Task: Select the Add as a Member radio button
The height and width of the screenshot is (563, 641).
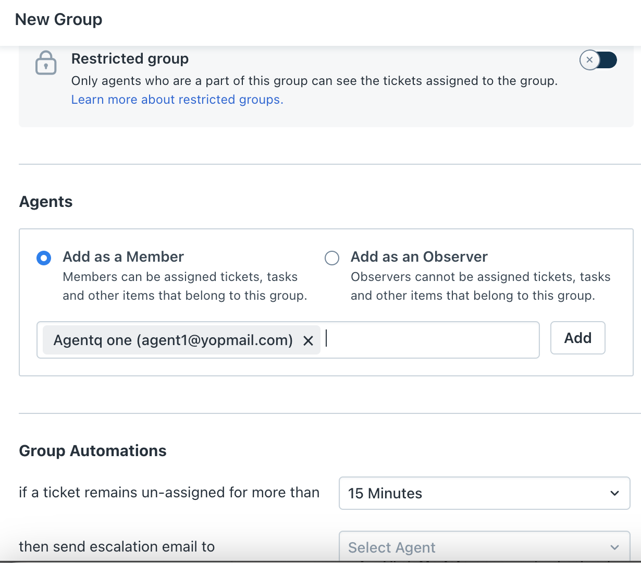Action: point(44,258)
